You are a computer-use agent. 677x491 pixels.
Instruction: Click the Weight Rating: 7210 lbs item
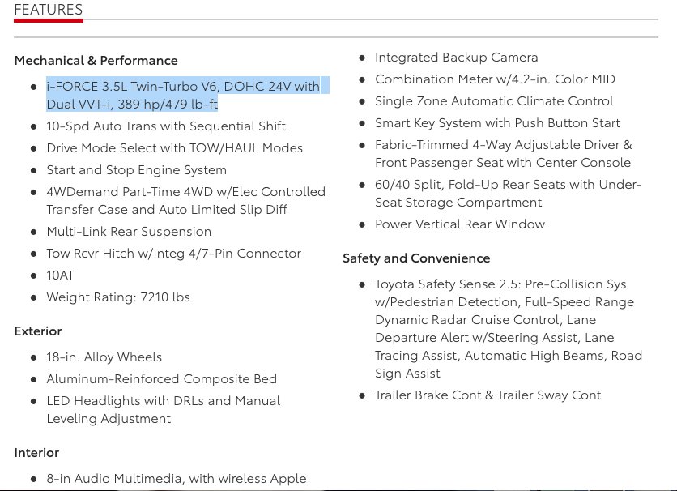[x=118, y=297]
